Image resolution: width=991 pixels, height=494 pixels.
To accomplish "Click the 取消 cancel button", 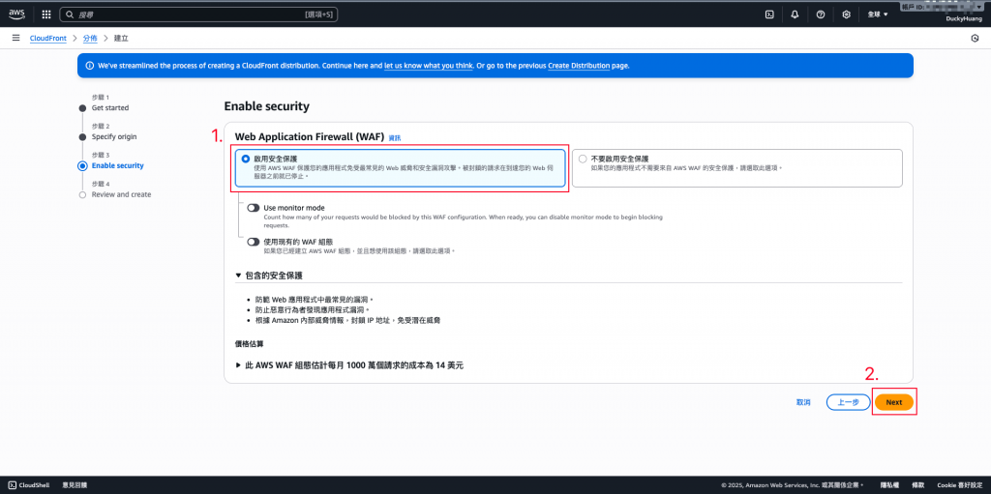I will coord(803,402).
